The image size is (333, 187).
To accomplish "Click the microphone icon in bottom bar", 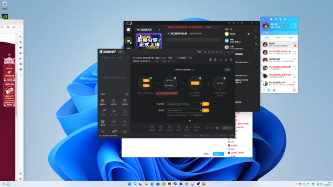I will point(186,127).
